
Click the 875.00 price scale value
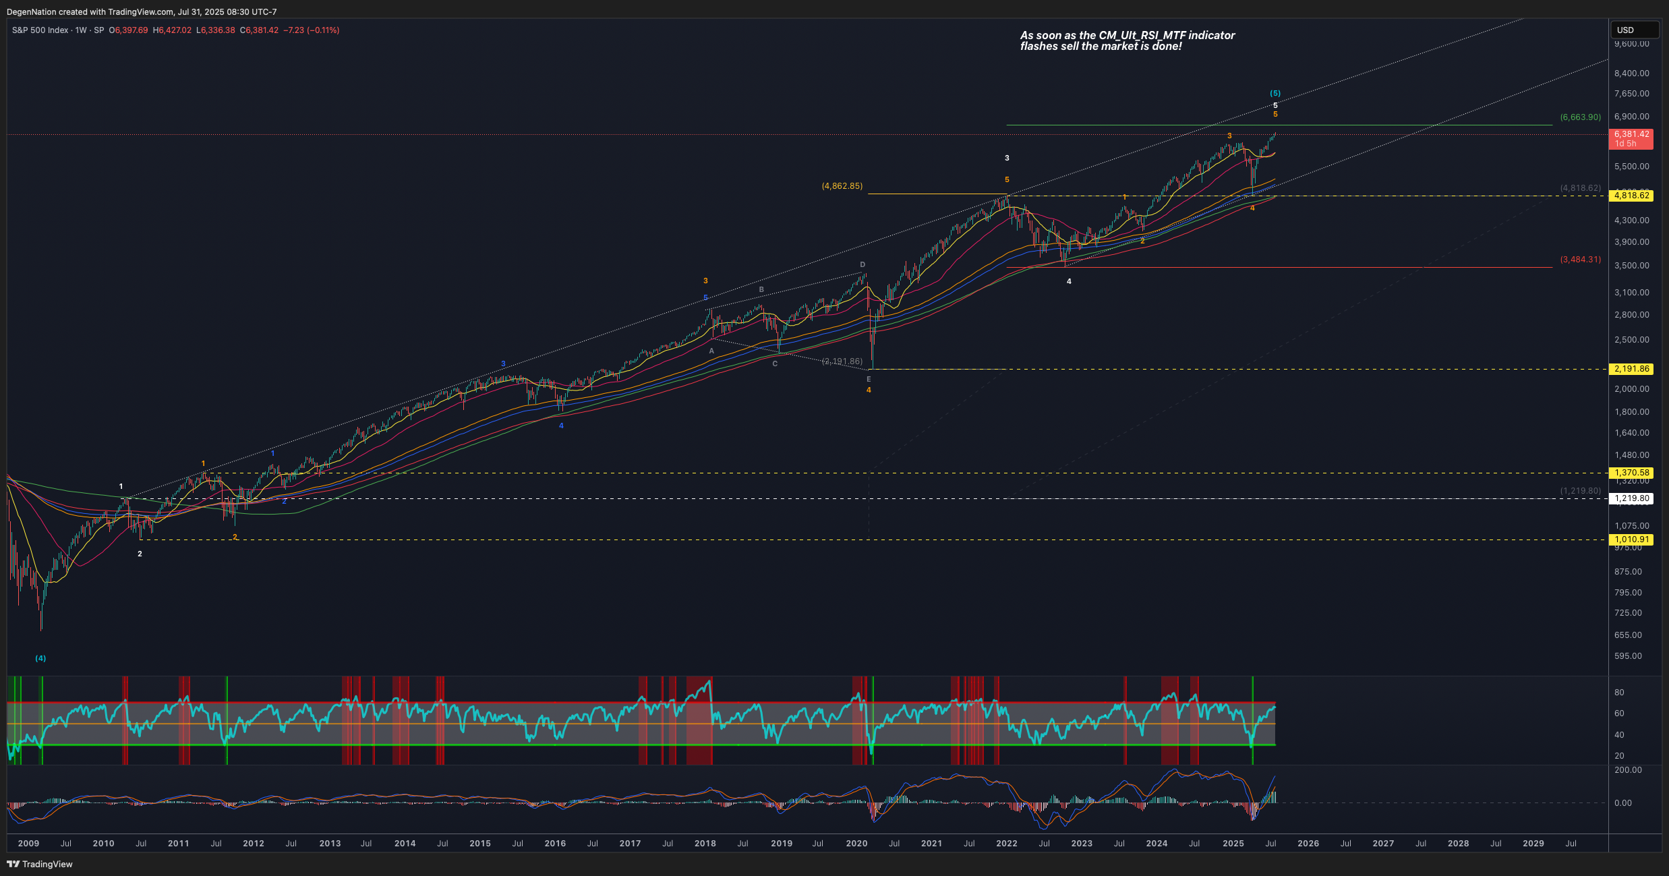pyautogui.click(x=1628, y=571)
